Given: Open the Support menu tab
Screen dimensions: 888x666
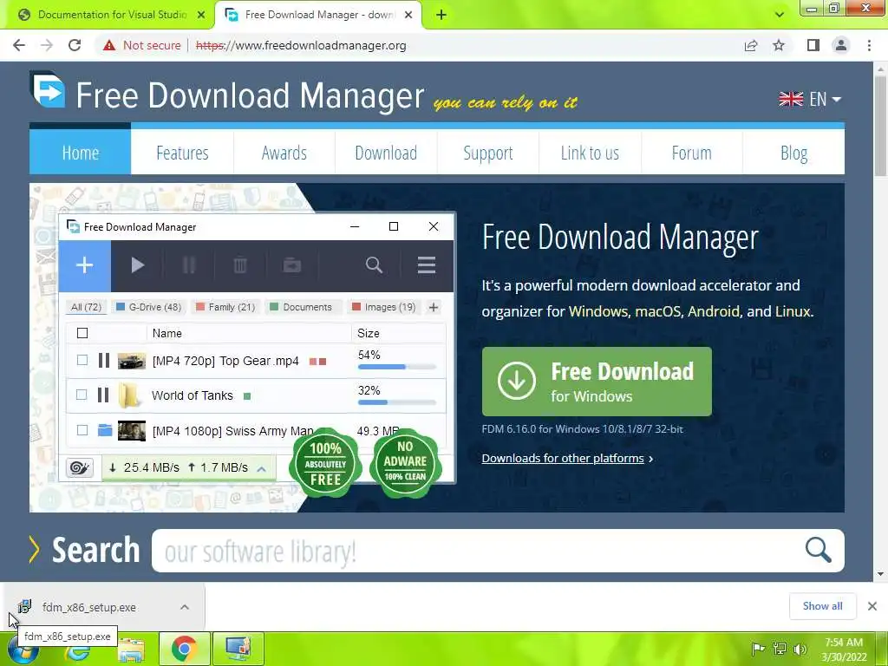Looking at the screenshot, I should tap(488, 152).
